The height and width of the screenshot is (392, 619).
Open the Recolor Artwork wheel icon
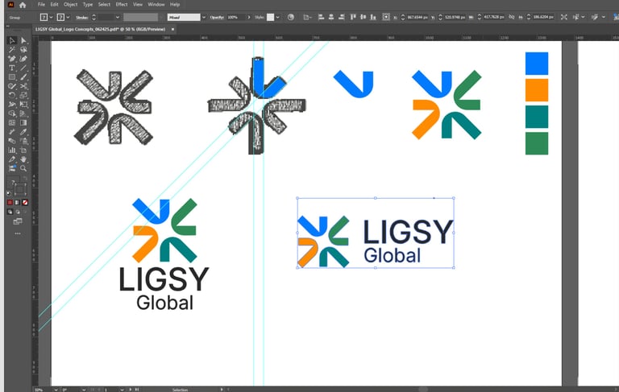coord(290,18)
